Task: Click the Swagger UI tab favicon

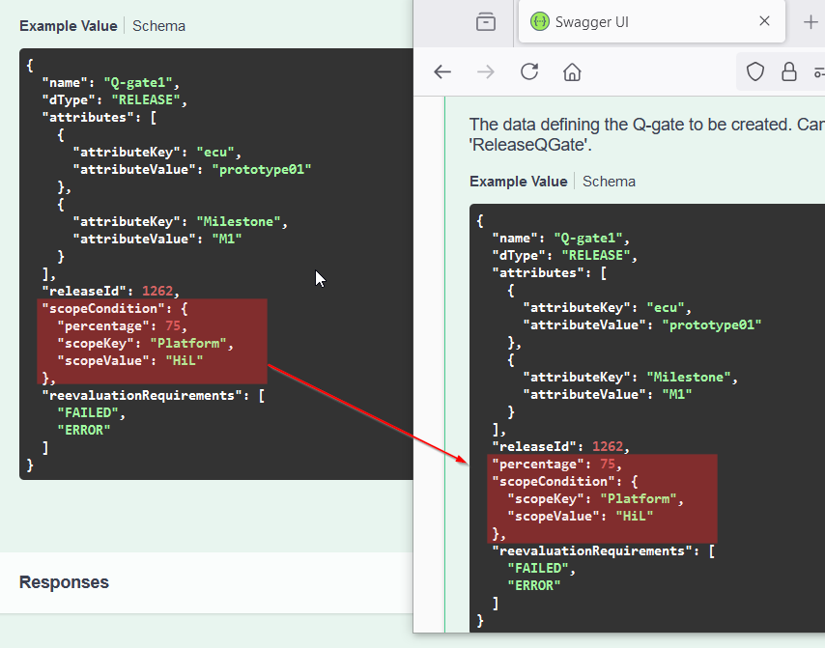Action: coord(539,22)
